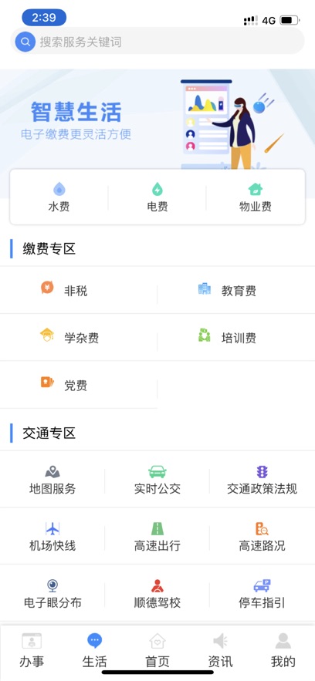This screenshot has width=315, height=681.
Task: Open training fee (培训费) icon
Action: click(x=204, y=335)
